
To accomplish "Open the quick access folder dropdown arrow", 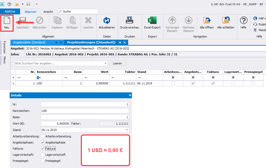I will [22, 4].
